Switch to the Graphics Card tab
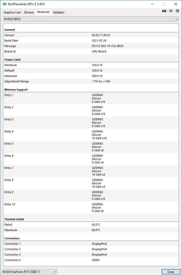The width and height of the screenshot is (182, 276). 12,12
